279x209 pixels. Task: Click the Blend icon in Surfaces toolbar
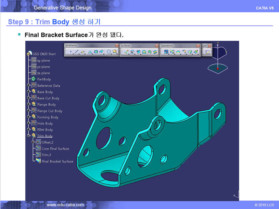click(155, 52)
